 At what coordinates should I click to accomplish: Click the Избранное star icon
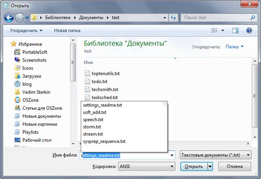click(13, 44)
